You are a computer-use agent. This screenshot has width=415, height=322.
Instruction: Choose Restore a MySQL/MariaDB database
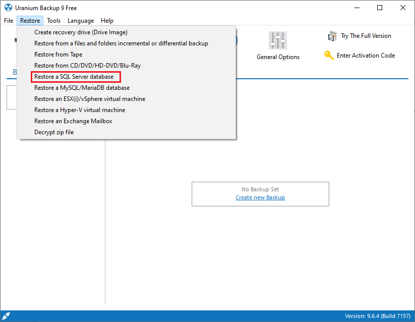coord(82,88)
